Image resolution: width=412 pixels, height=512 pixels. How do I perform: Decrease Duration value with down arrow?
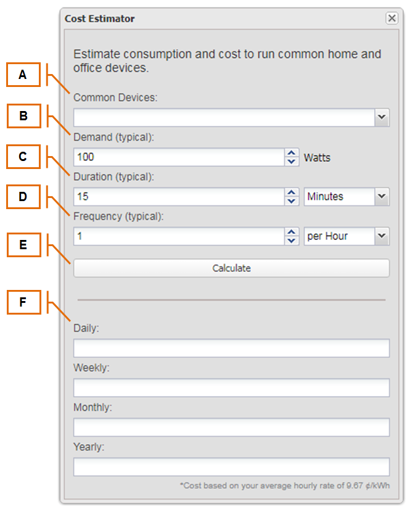292,201
